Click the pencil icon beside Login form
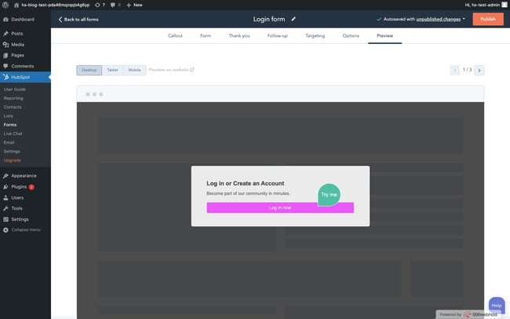 (x=294, y=18)
